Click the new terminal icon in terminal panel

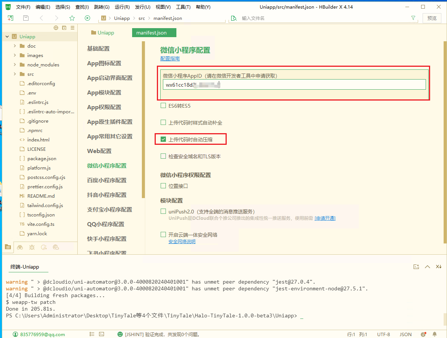[416, 267]
